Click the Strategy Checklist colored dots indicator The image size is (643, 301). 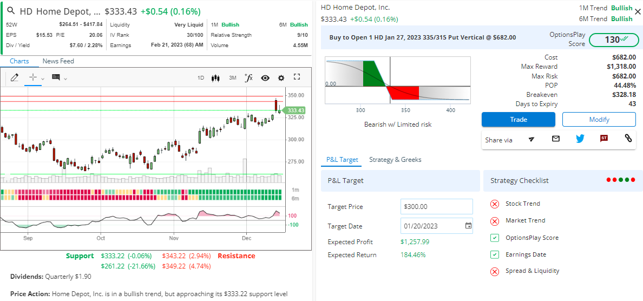620,180
